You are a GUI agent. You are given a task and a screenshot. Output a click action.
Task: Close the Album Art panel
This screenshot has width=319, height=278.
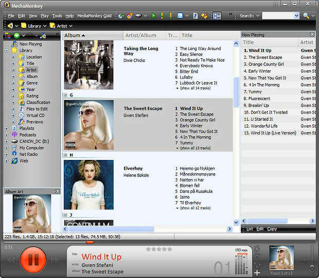click(58, 191)
